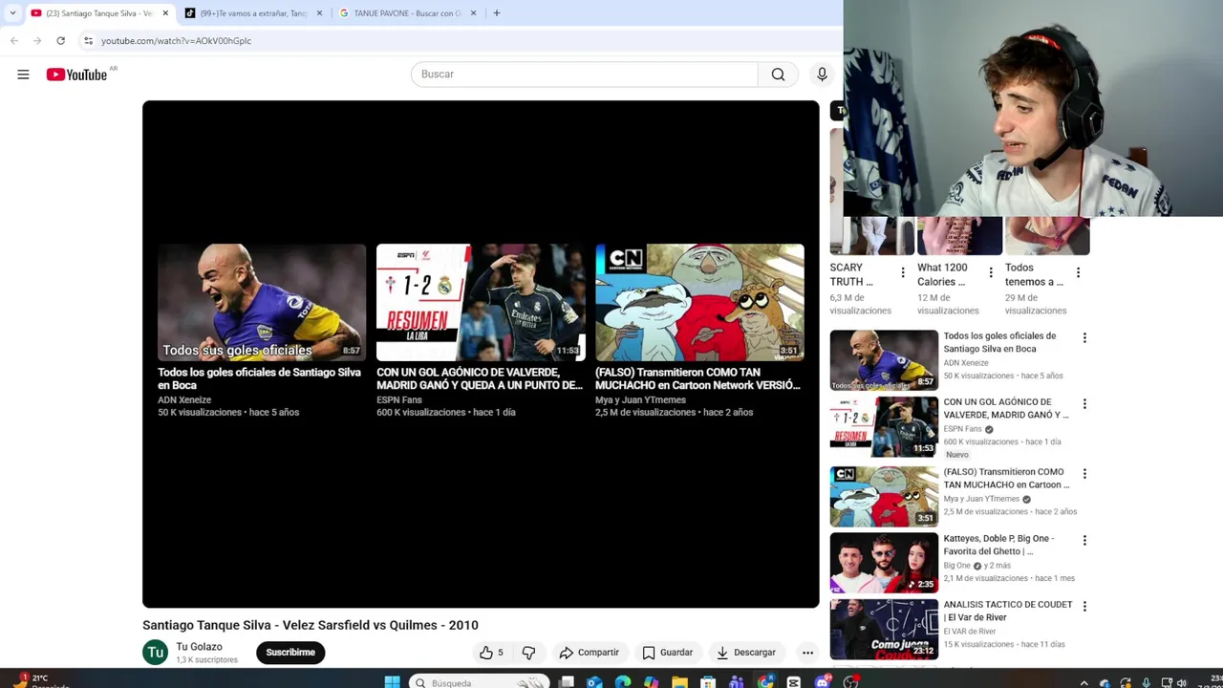Share the video via Compartir
Image resolution: width=1223 pixels, height=688 pixels.
pos(590,653)
